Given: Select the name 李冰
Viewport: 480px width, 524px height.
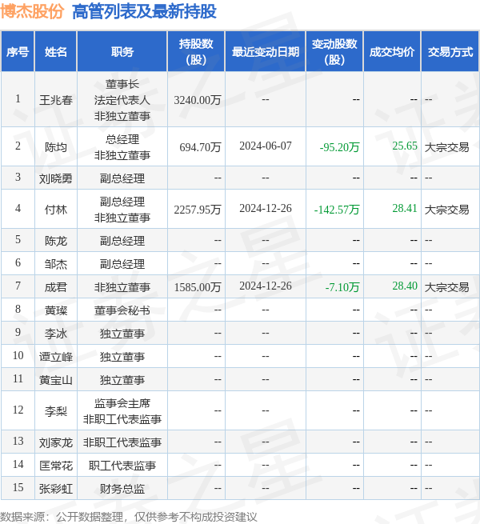Looking at the screenshot, I should 56,333.
